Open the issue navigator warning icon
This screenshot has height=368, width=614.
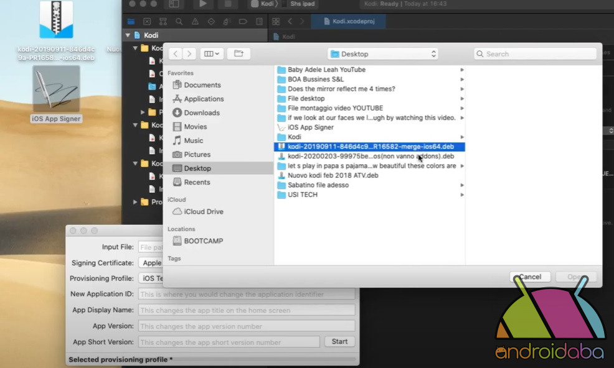coord(195,22)
